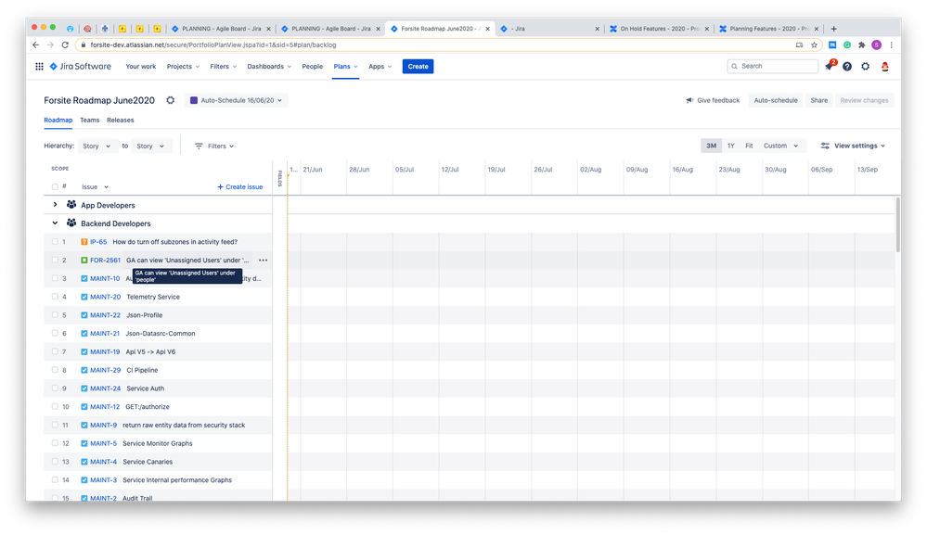Switch to the Releases tab
This screenshot has width=927, height=535.
coord(120,120)
